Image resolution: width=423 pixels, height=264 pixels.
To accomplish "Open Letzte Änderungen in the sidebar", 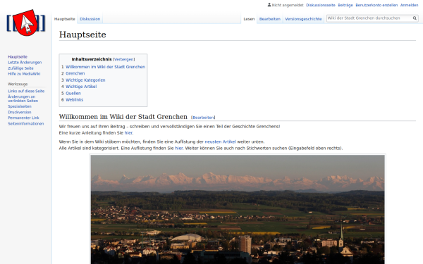I will tap(25, 63).
